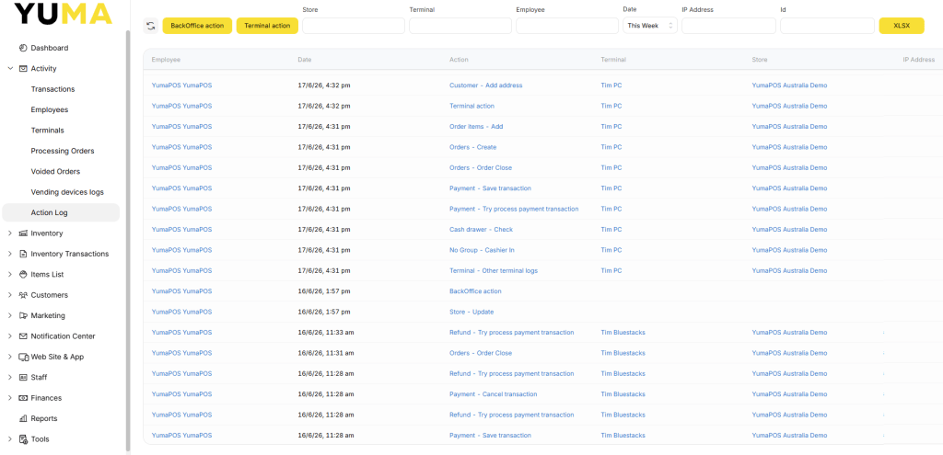Open Terminal - Other terminal logs link
This screenshot has width=943, height=455.
494,271
